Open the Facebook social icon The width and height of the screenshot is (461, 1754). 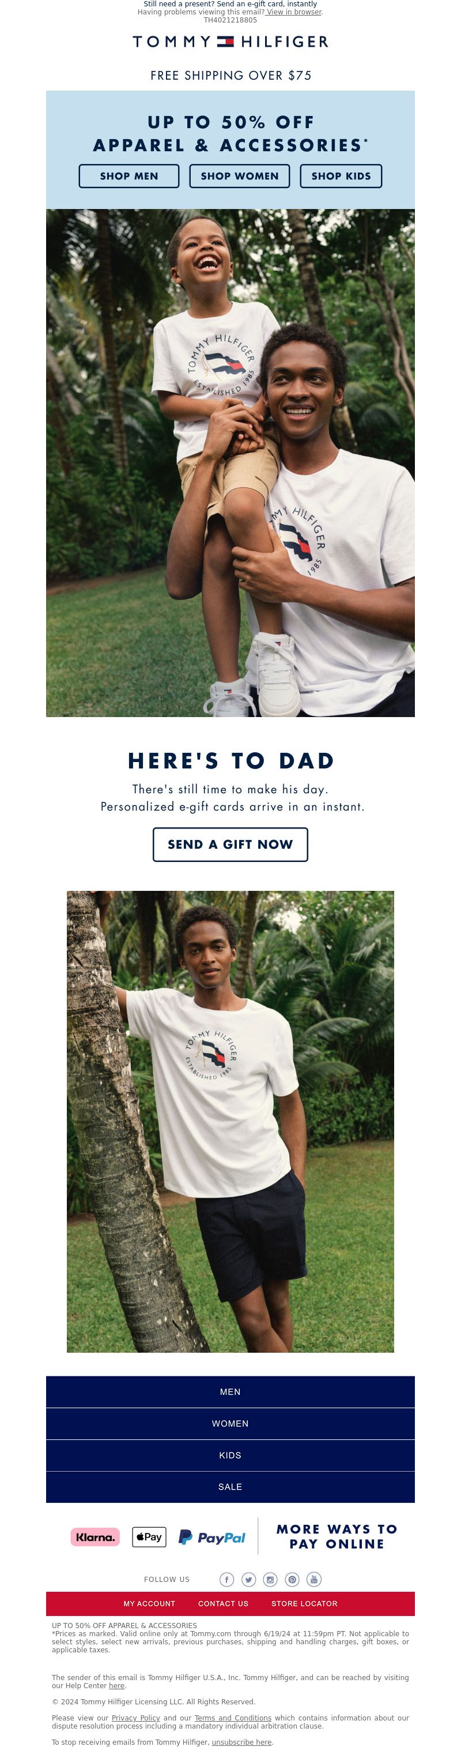226,1579
